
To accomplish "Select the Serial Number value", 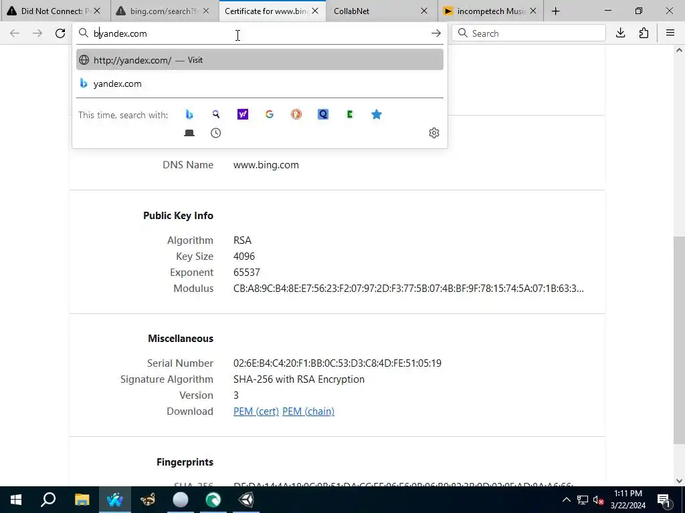I will tap(337, 363).
